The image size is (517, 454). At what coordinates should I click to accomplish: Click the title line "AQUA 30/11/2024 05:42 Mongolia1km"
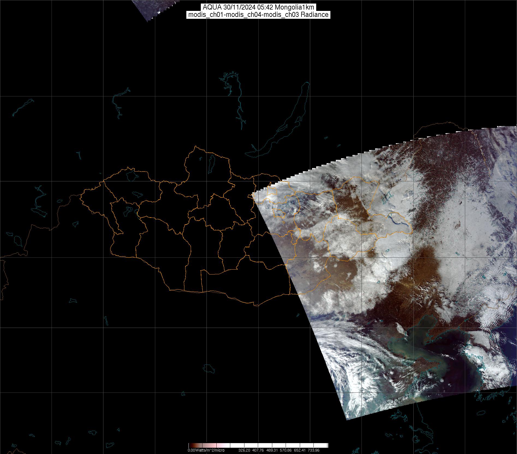click(258, 7)
